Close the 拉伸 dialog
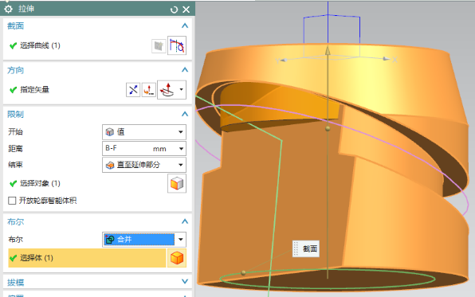Image resolution: width=475 pixels, height=297 pixels. click(x=186, y=10)
